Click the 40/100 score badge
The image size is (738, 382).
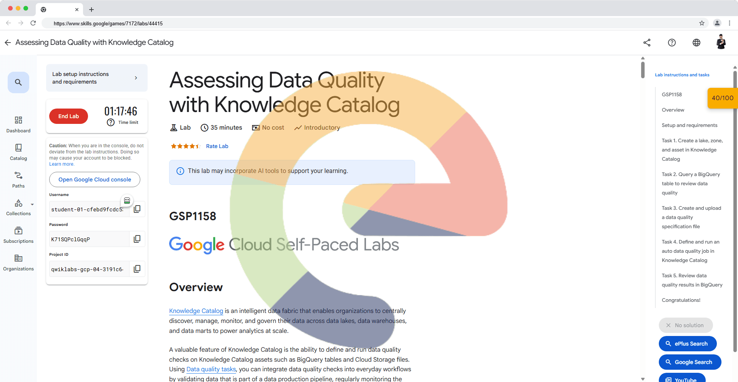(x=722, y=98)
